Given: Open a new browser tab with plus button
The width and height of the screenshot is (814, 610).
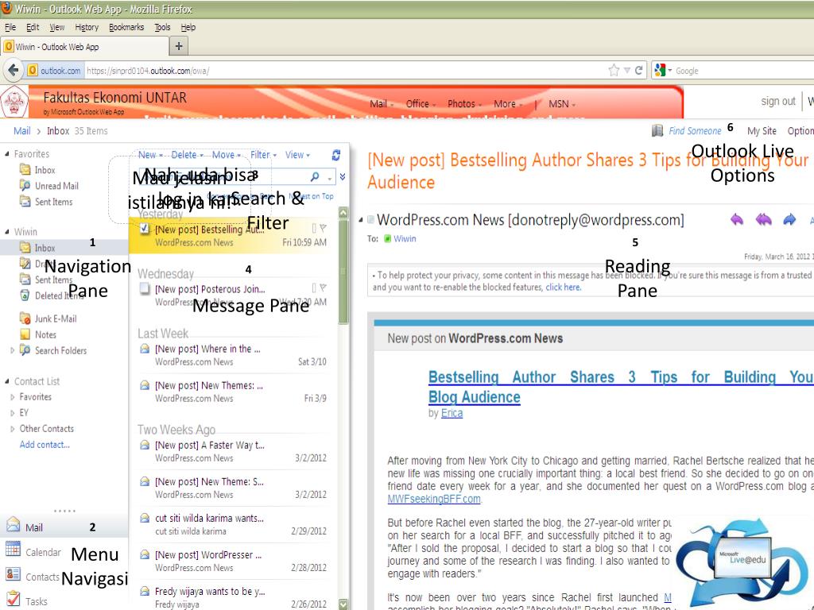Looking at the screenshot, I should coord(179,46).
